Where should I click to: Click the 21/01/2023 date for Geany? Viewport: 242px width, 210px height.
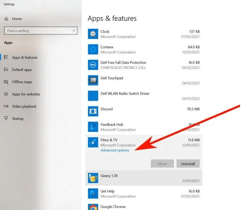[x=191, y=181]
